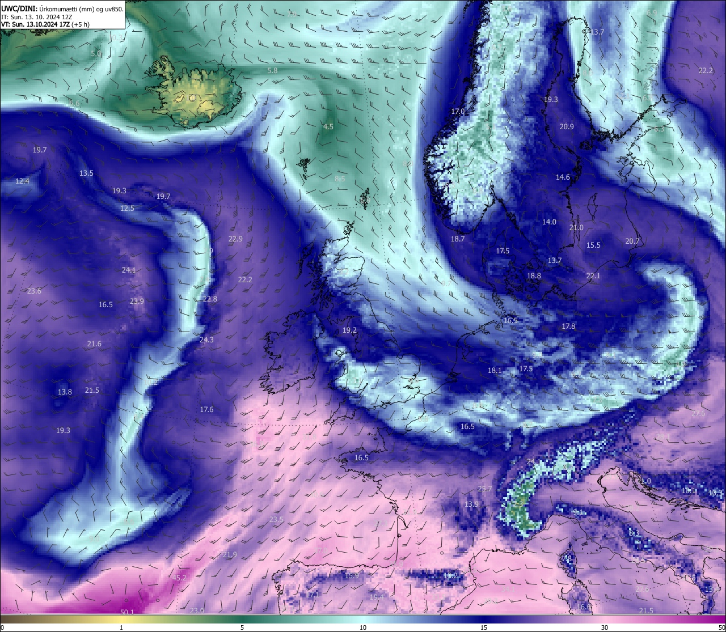
Task: Click the 30 tick label on the colour scale
Action: pyautogui.click(x=605, y=627)
